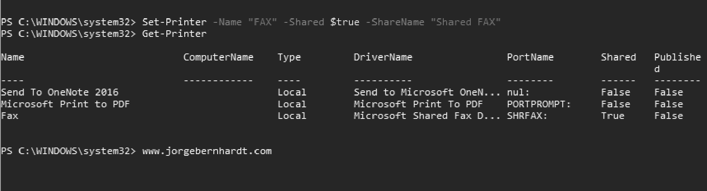Click the PORTPROMPT: port name

tap(539, 104)
